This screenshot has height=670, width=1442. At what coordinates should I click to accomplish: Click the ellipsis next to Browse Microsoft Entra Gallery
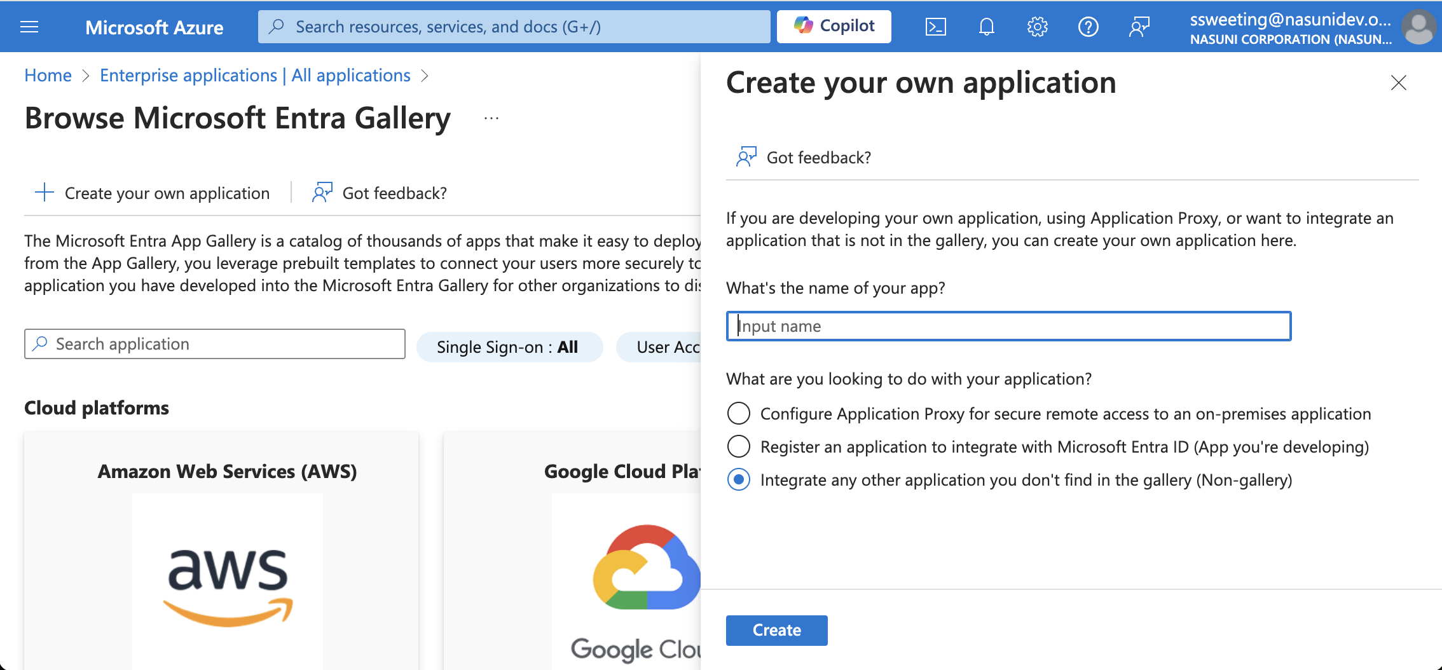click(x=491, y=118)
